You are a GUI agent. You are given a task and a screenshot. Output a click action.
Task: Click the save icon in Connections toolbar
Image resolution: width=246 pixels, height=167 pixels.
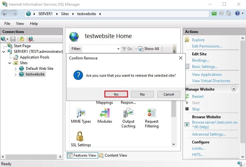tap(13, 39)
